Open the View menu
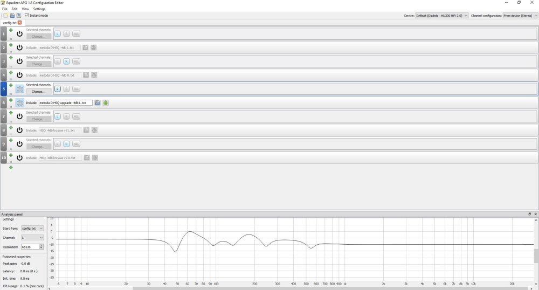The width and height of the screenshot is (539, 290). click(x=25, y=9)
